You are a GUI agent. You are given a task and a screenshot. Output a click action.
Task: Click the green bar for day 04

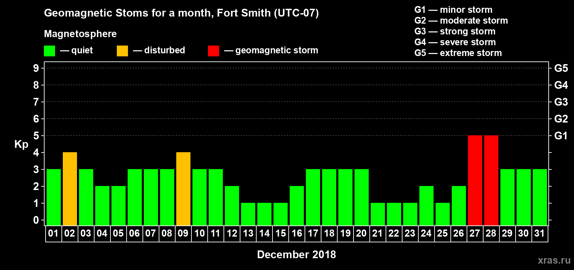(102, 206)
